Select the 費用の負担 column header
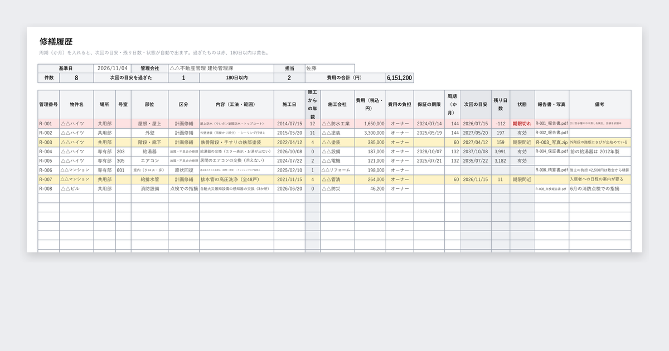This screenshot has height=351, width=669. (400, 104)
